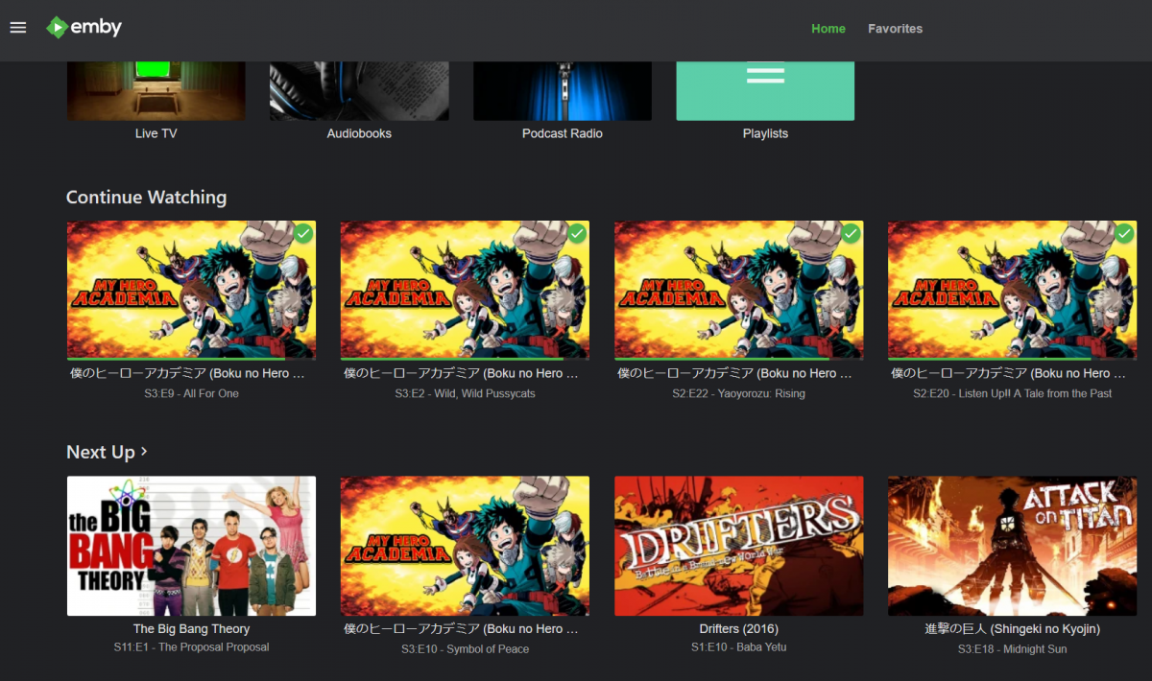Switch to the Favorites tab
Screen dimensions: 1152x681
click(x=896, y=29)
